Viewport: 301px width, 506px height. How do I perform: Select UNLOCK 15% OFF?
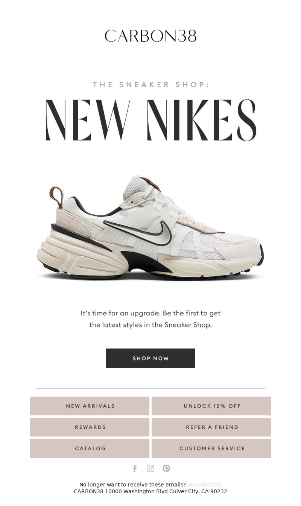(211, 406)
